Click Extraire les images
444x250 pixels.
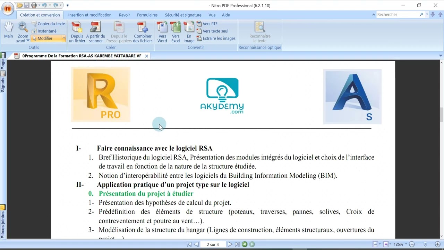pos(216,39)
